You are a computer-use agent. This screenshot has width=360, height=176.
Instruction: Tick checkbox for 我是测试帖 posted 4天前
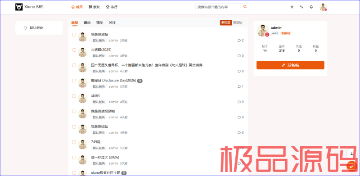pos(74,127)
